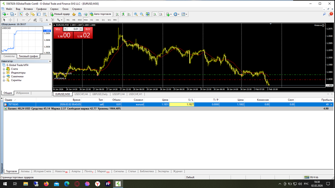Viewport: 335px width, 188px height.
Task: Select the line chart icon
Action: tap(129, 14)
